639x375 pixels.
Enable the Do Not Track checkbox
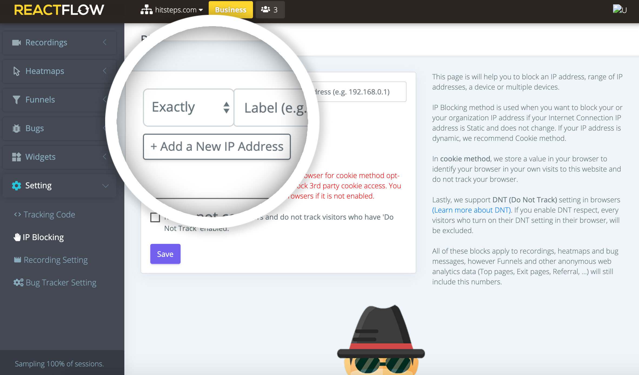pyautogui.click(x=155, y=217)
